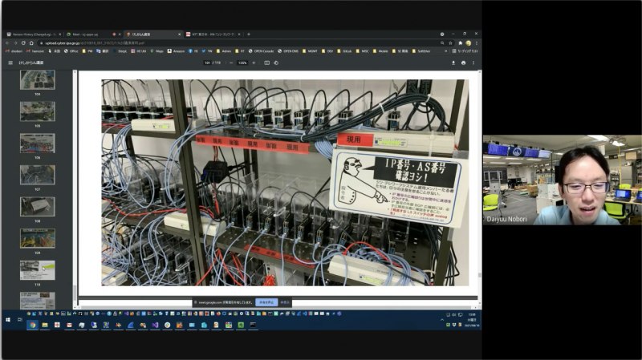The width and height of the screenshot is (642, 360).
Task: Expand the Admin bookmark folder
Action: pyautogui.click(x=224, y=51)
